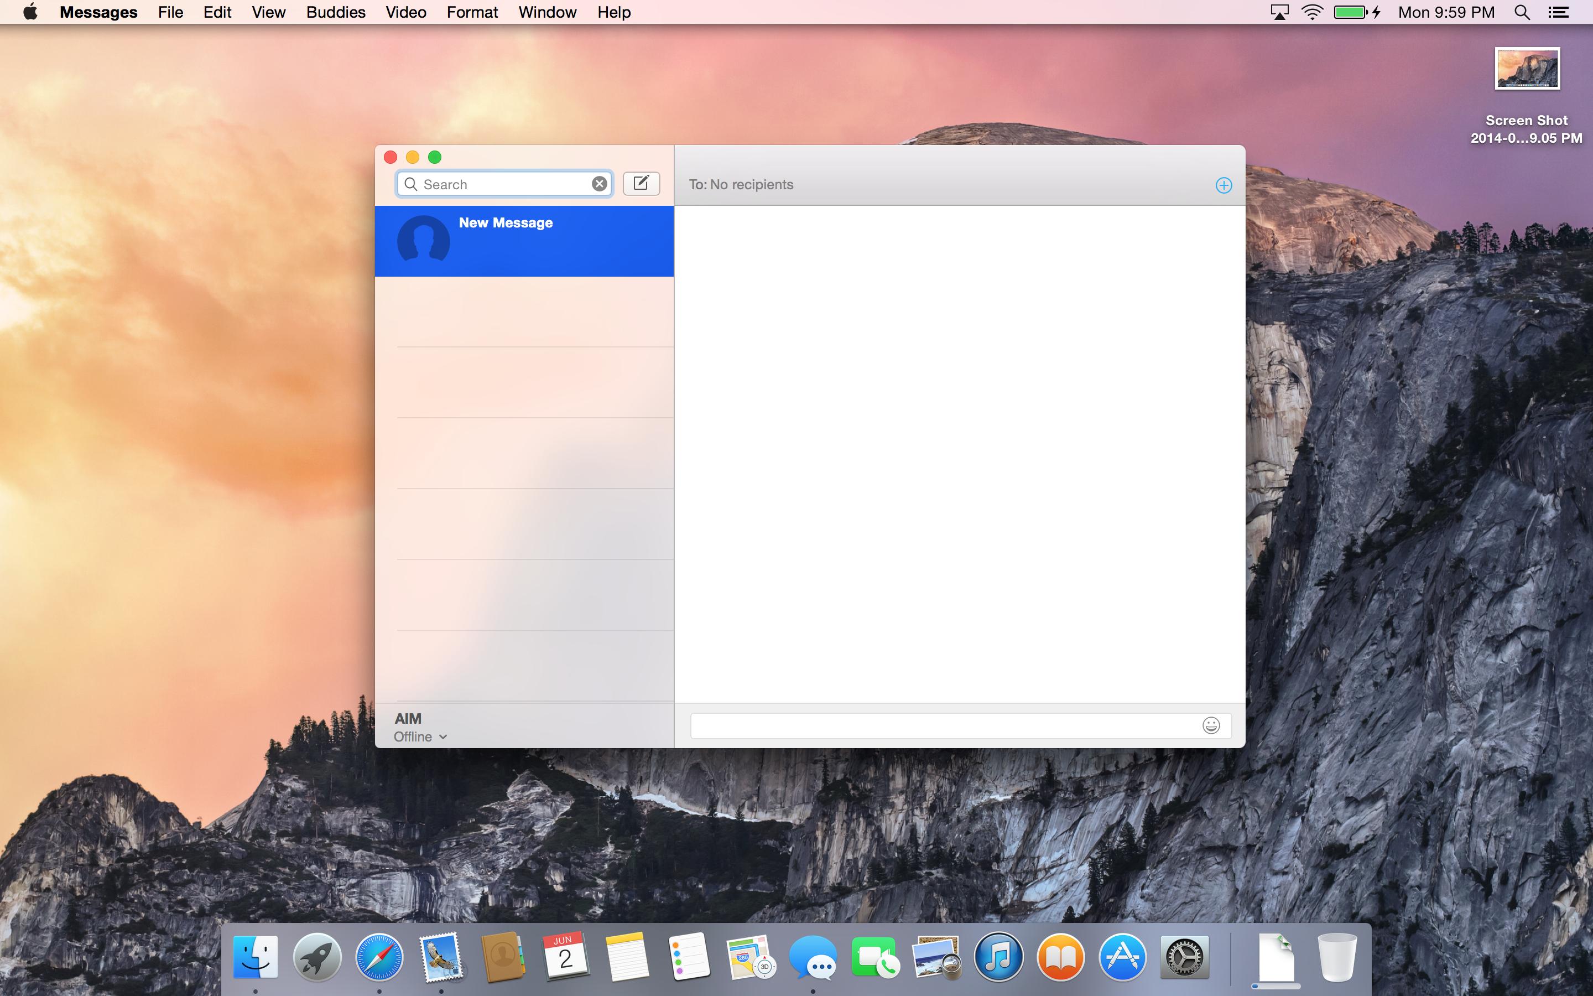Open the Video menu
Screen dimensions: 1593x996
point(405,12)
